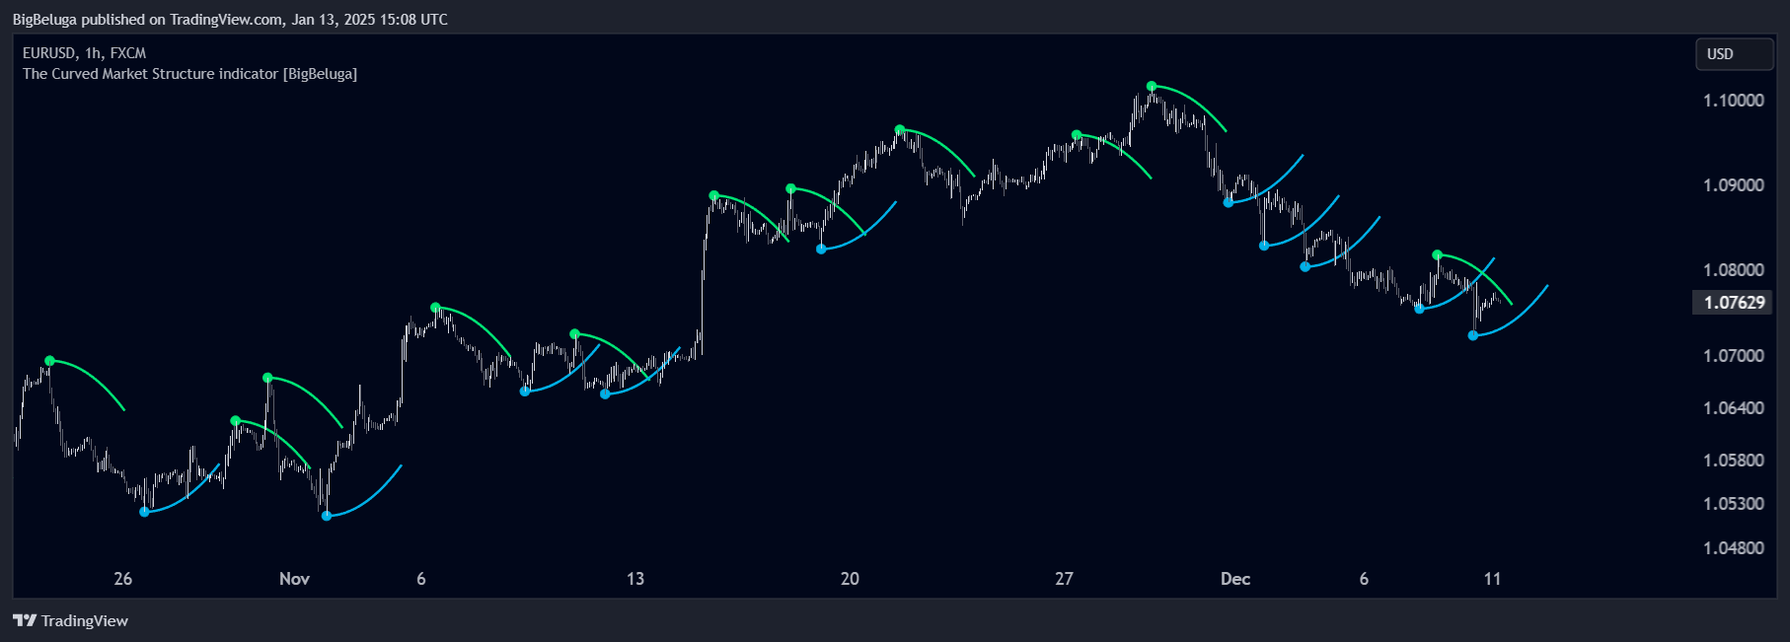1790x642 pixels.
Task: Click the Dec date label on time axis
Action: (x=1235, y=579)
